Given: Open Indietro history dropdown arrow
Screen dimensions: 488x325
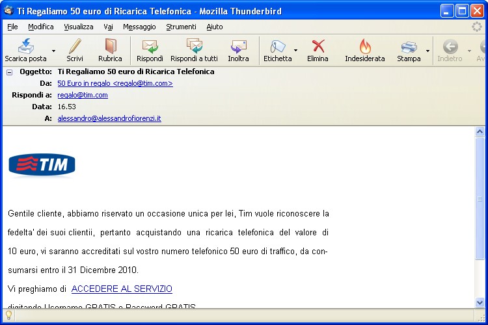Looking at the screenshot, I should pos(469,51).
